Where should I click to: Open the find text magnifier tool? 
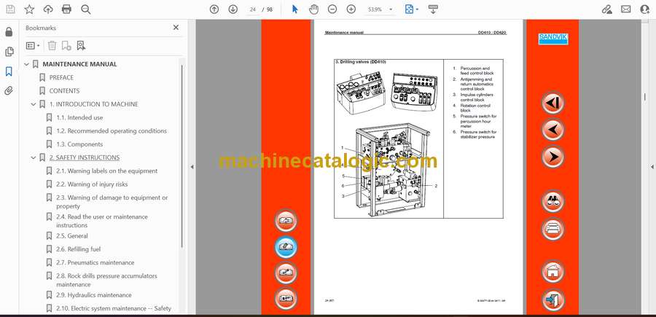click(86, 9)
